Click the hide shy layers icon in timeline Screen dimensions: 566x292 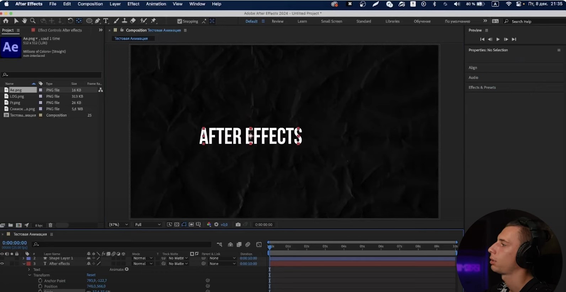(230, 244)
